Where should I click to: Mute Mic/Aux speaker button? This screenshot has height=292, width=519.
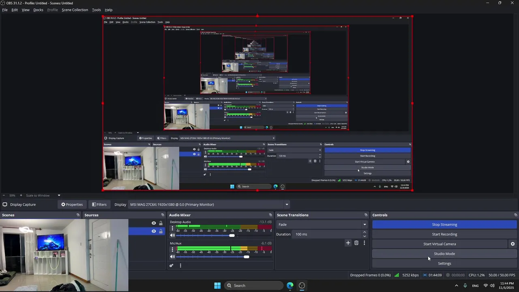(172, 257)
